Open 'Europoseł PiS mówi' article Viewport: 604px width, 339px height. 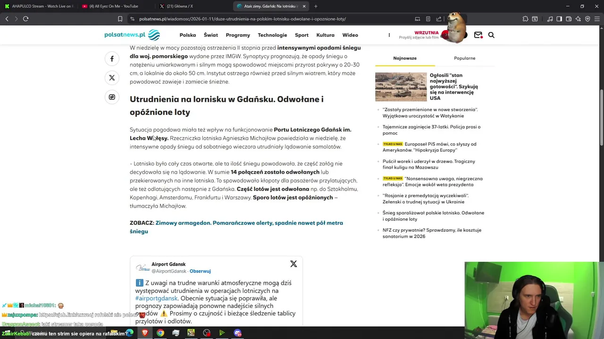[429, 147]
